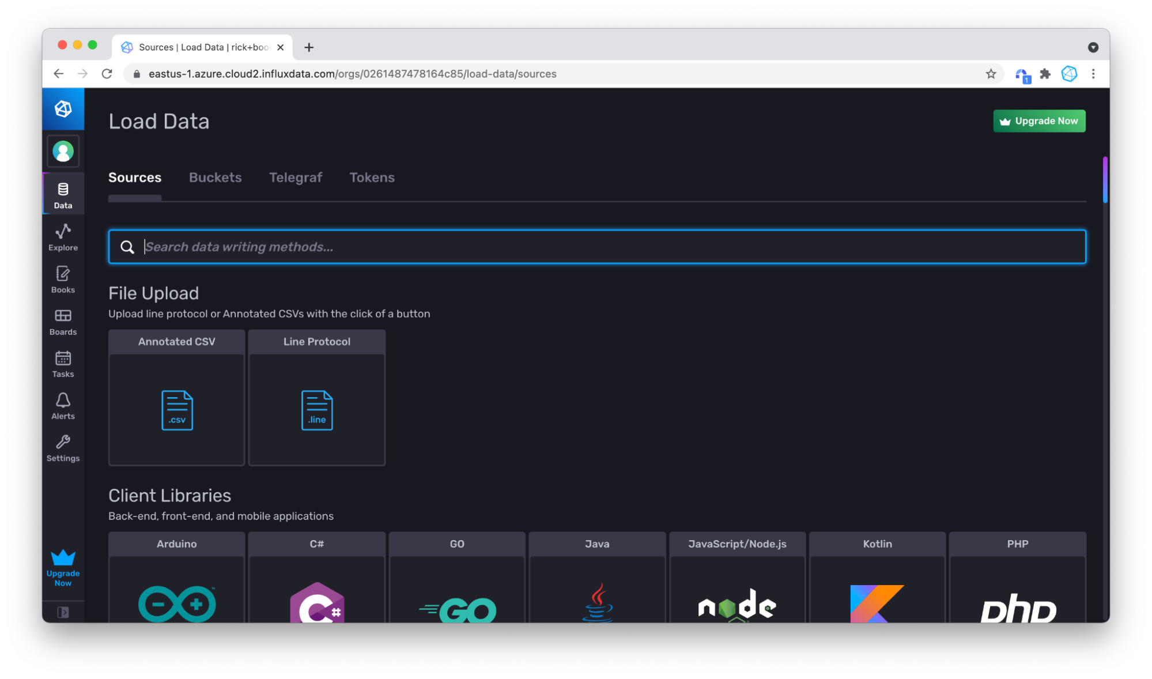Choose the Java client library logo
Screen dimensions: 1152x679
coord(597,602)
